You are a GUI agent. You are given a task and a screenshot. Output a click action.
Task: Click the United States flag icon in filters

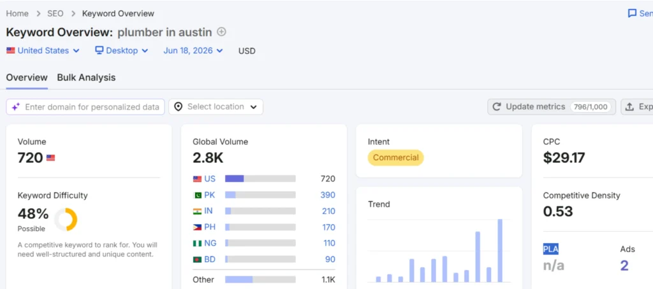11,50
